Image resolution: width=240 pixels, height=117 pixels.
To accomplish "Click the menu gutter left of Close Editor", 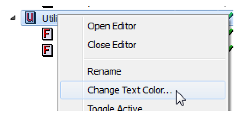I will point(71,44).
